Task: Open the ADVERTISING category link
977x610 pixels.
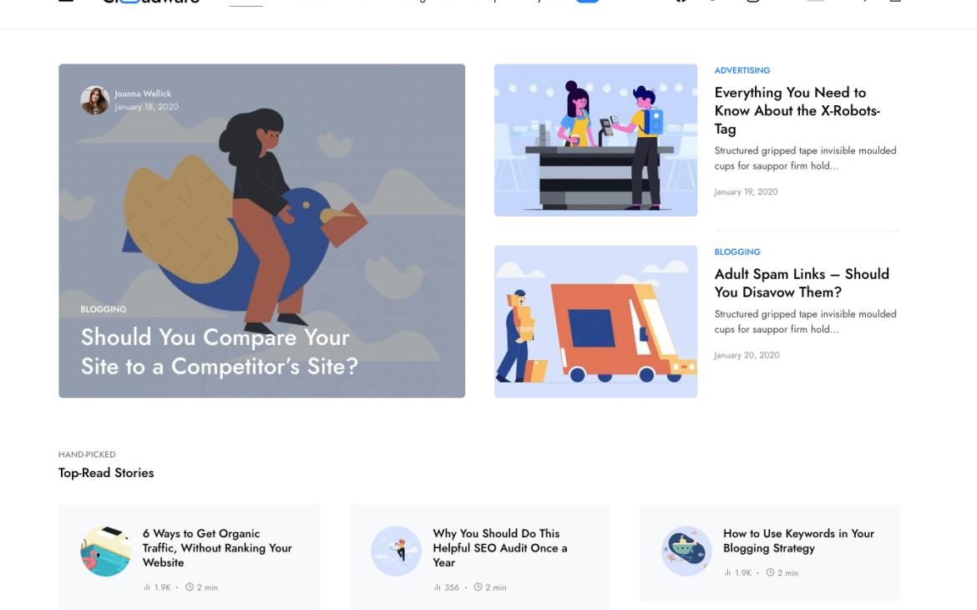Action: coord(742,70)
